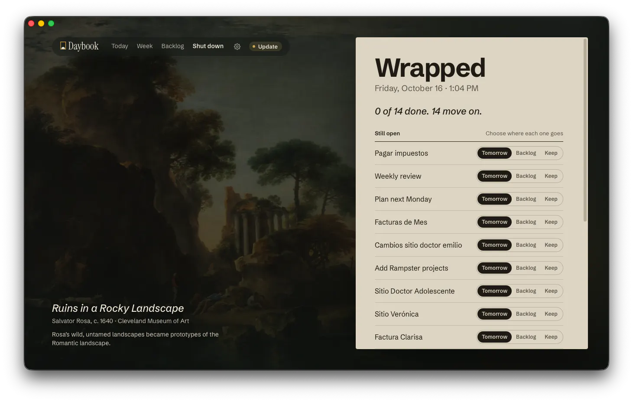
Task: Set Facturas de Mes to Tomorrow
Action: coord(494,222)
